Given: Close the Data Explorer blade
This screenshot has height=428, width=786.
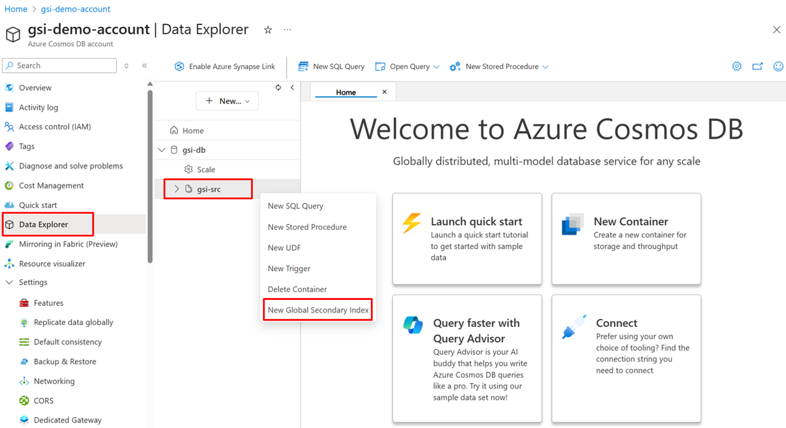Looking at the screenshot, I should pos(776,30).
